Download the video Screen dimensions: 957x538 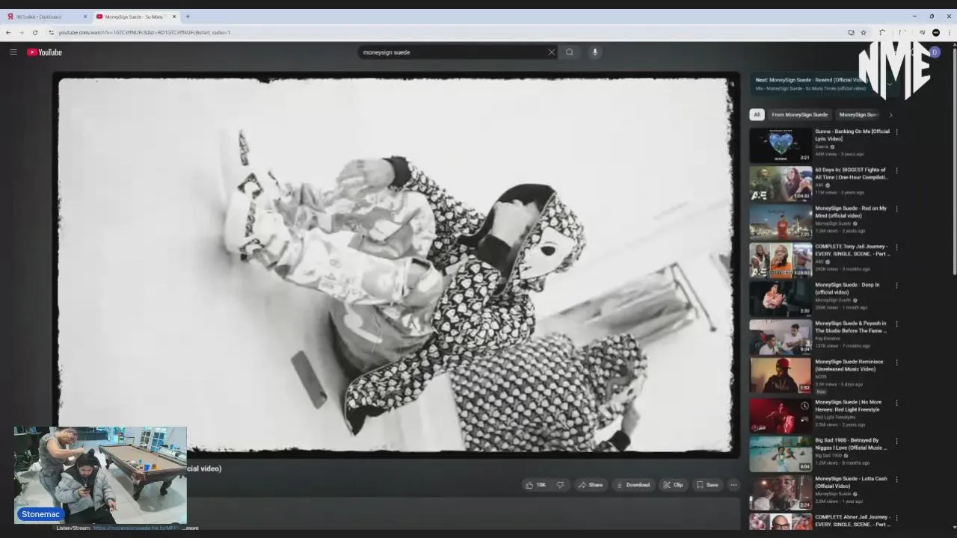[x=633, y=485]
